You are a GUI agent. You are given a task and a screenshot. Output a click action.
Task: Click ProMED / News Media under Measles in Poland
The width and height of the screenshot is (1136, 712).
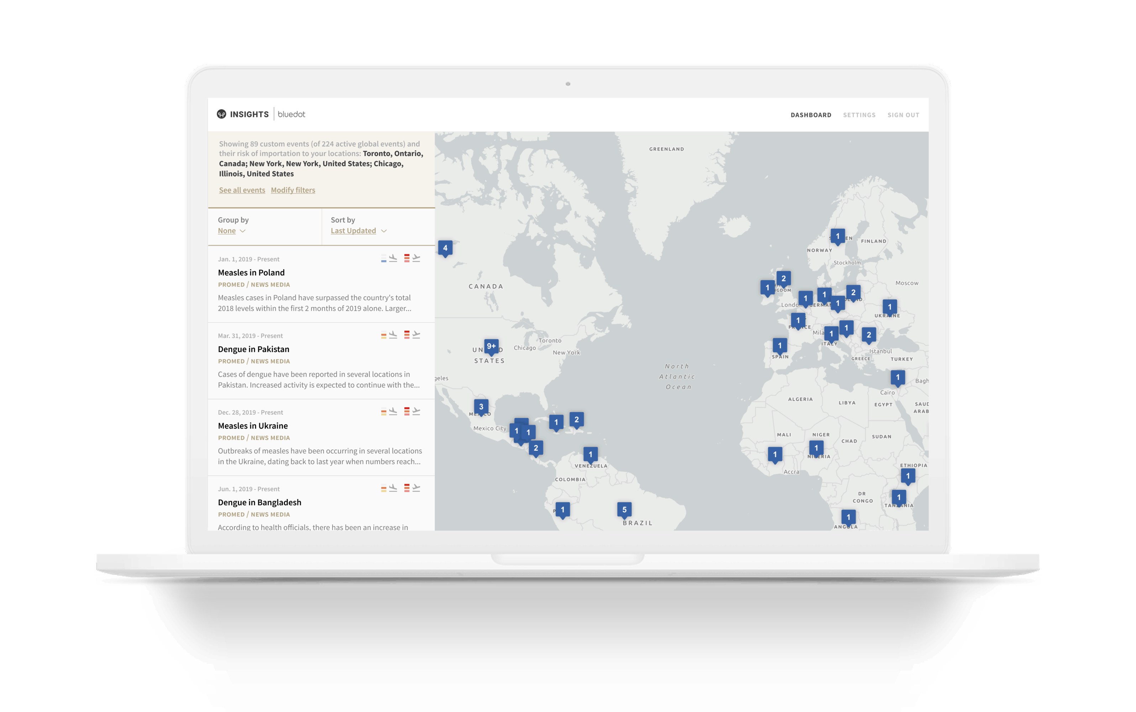tap(254, 284)
